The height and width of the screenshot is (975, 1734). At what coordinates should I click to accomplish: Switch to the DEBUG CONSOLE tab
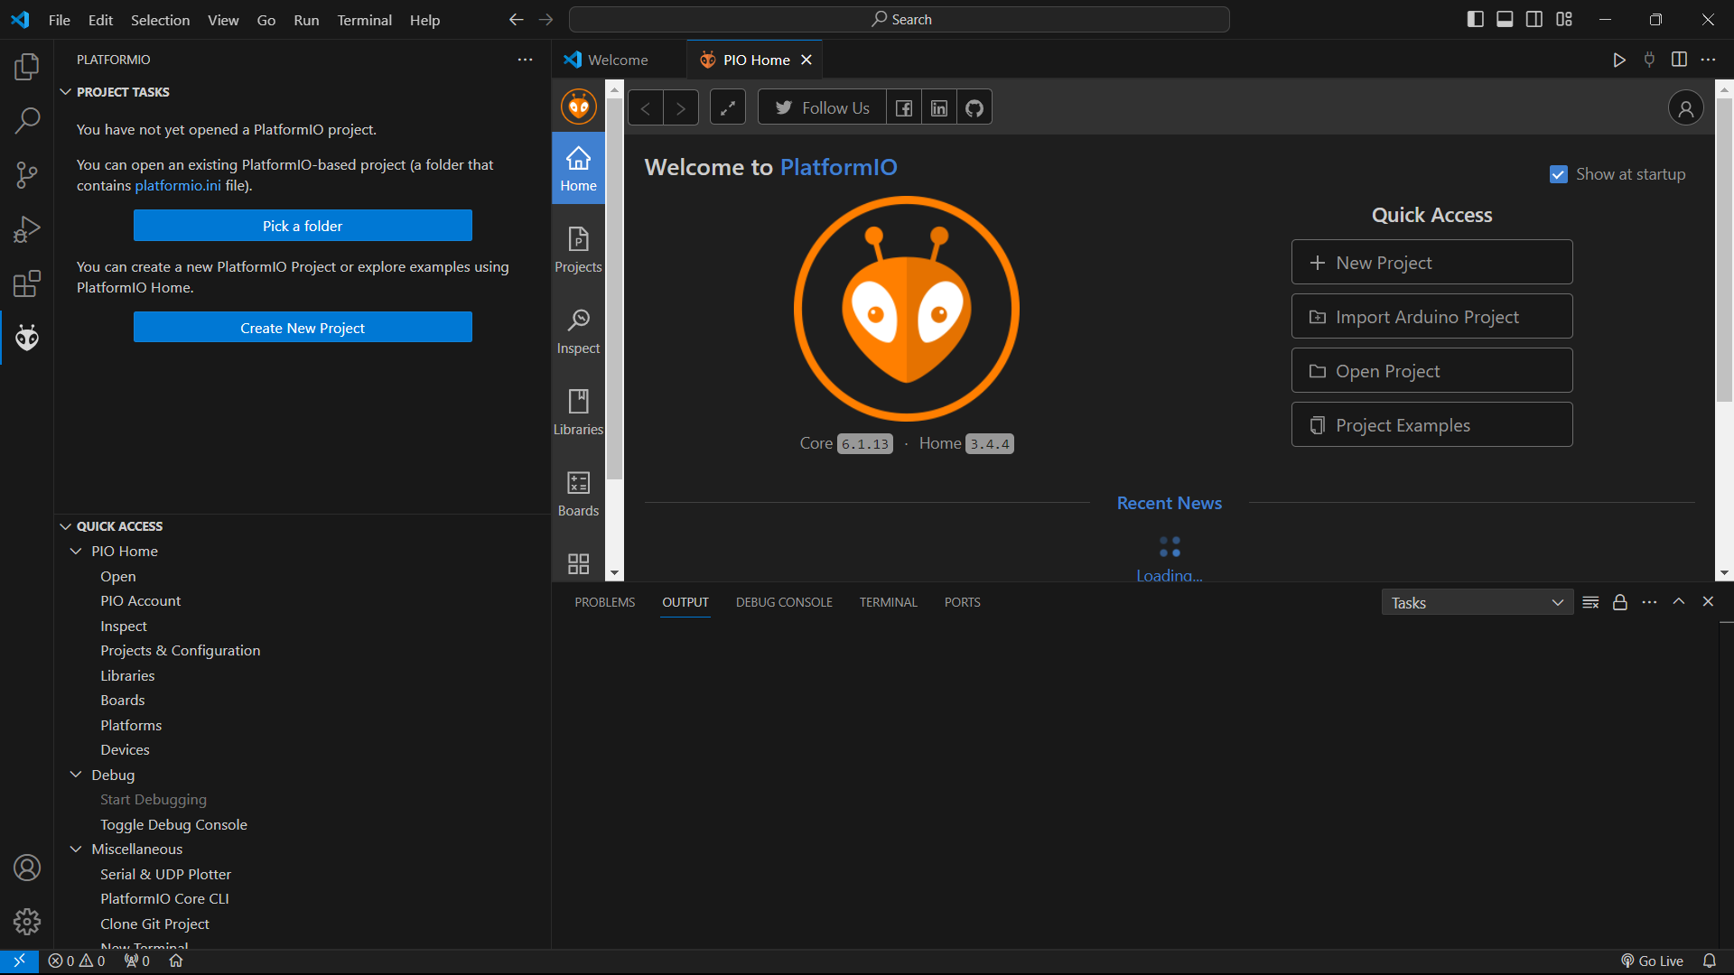pyautogui.click(x=784, y=602)
